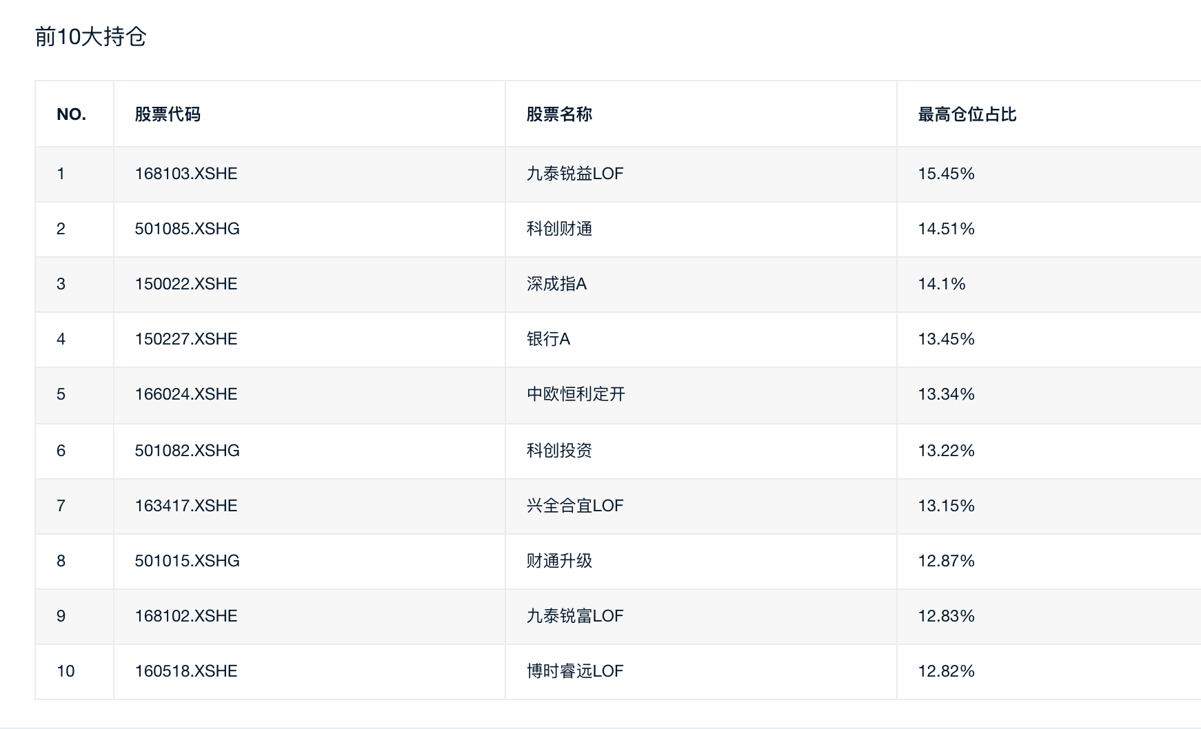Click the NO. column header

pos(72,114)
